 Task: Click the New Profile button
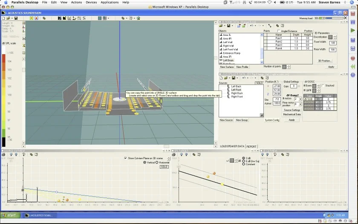[x=242, y=67]
